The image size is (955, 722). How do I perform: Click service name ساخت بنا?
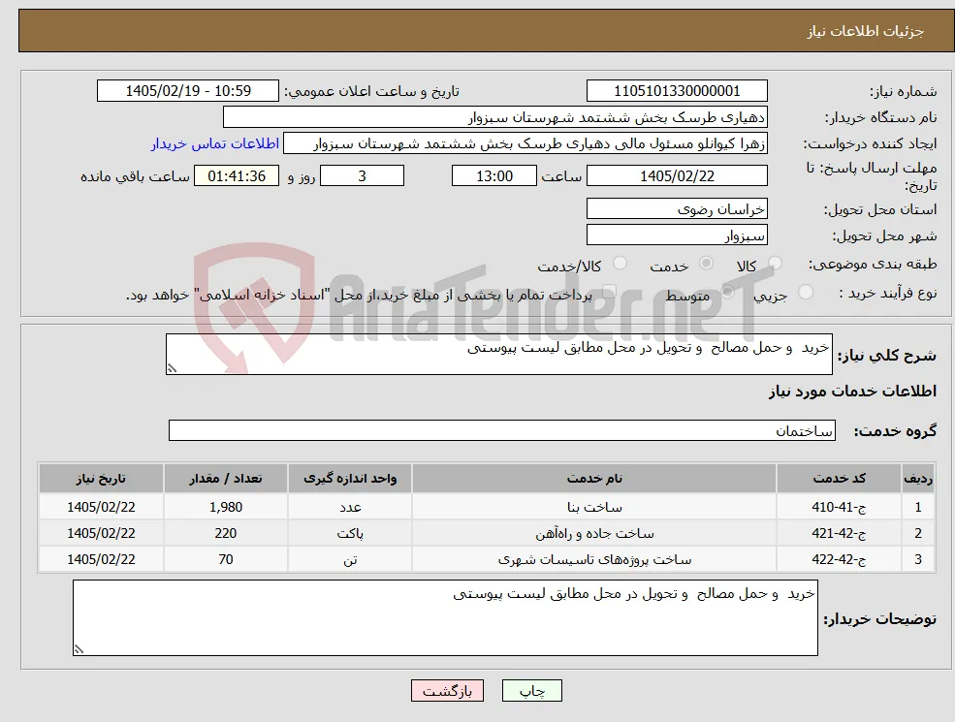(594, 507)
